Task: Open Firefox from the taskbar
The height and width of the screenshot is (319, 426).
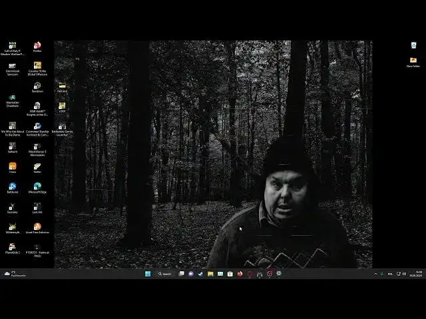Action: [240, 274]
